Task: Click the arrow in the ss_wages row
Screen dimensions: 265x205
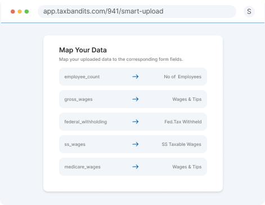Action: (x=136, y=144)
